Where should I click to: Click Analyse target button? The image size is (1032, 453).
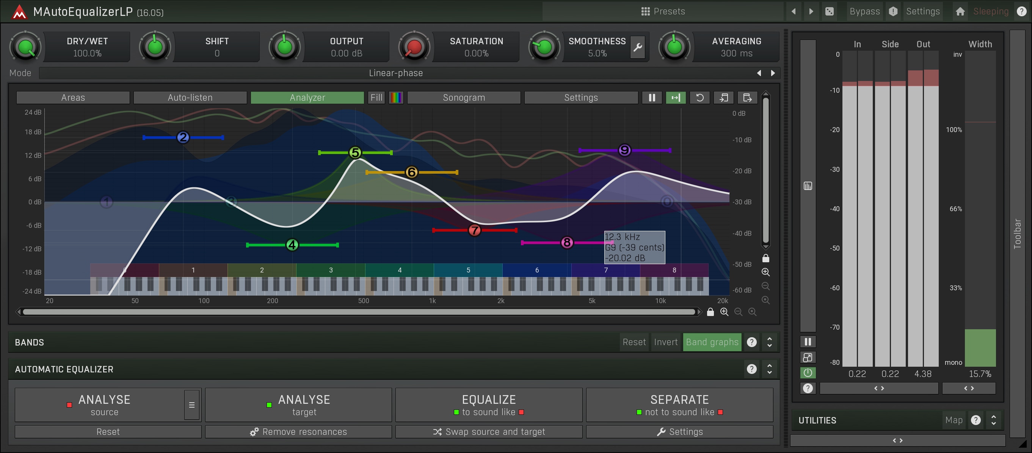coord(298,405)
